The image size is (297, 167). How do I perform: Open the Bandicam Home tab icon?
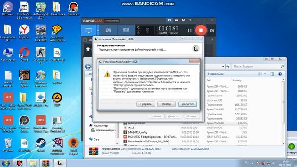pyautogui.click(x=88, y=49)
